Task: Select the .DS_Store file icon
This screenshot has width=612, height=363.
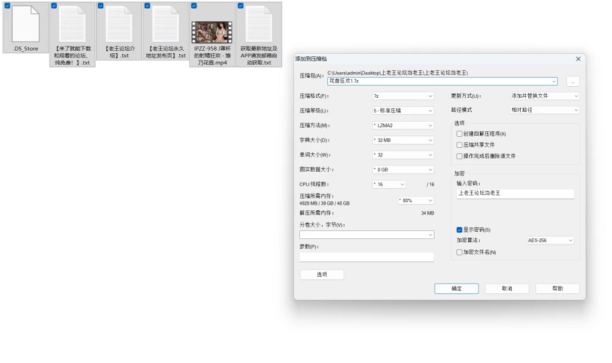Action: (x=26, y=24)
